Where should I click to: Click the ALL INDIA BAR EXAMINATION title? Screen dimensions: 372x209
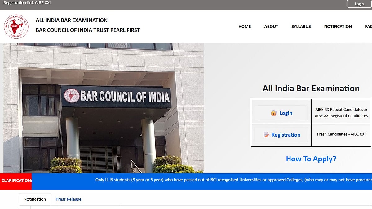[72, 20]
